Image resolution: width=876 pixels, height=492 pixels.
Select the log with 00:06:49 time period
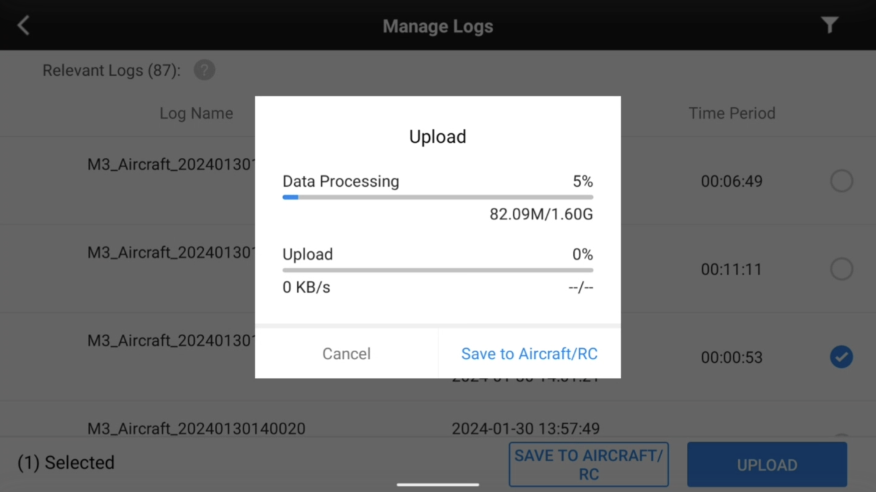coord(841,181)
